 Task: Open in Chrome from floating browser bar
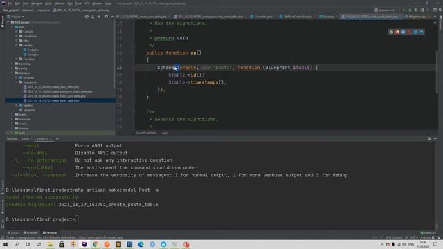391,32
